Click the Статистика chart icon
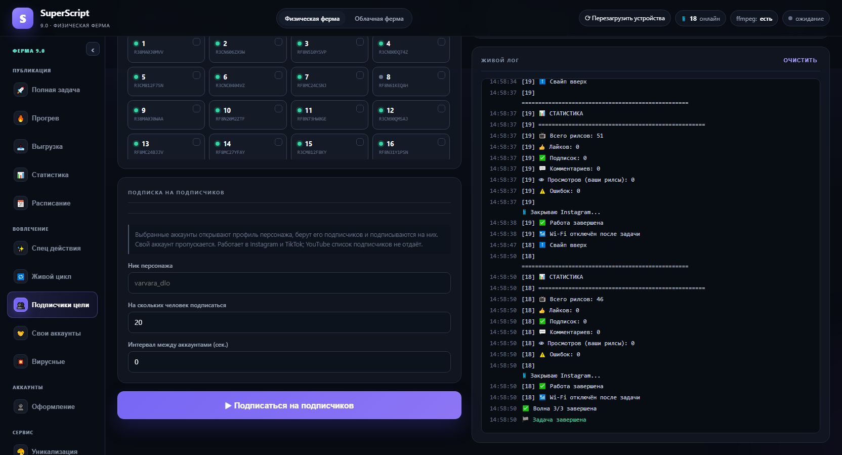The image size is (842, 455). click(x=21, y=175)
